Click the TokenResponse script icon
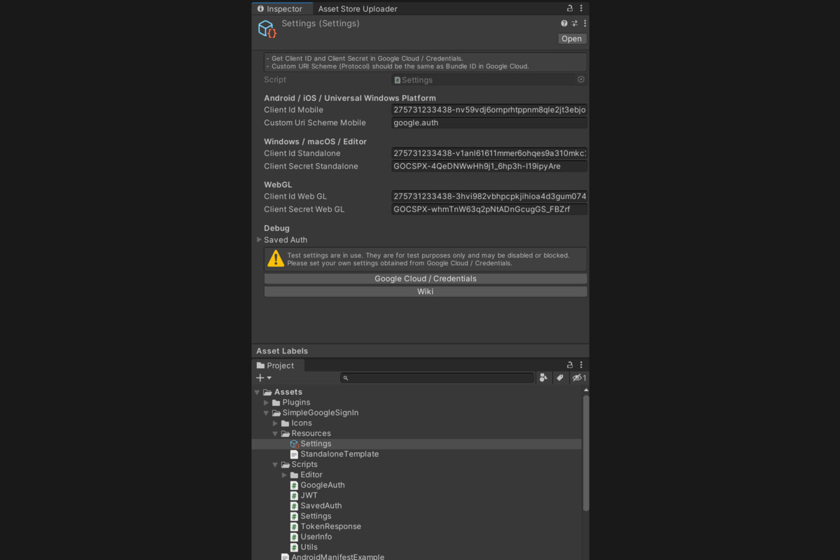This screenshot has width=840, height=560. (x=294, y=526)
